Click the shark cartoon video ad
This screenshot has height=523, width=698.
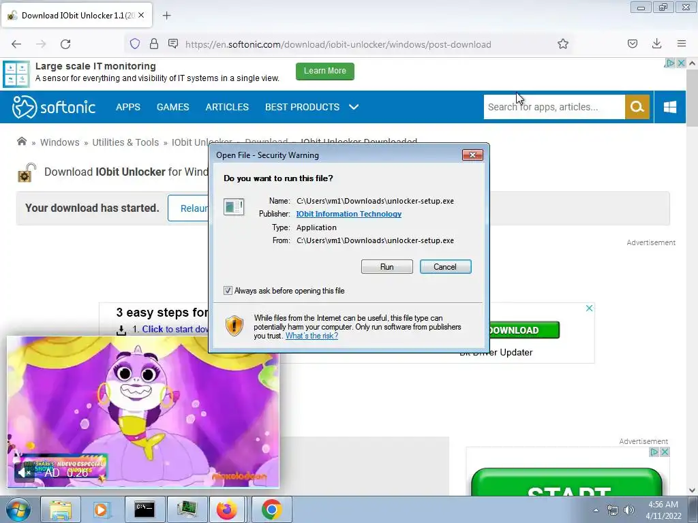point(143,411)
